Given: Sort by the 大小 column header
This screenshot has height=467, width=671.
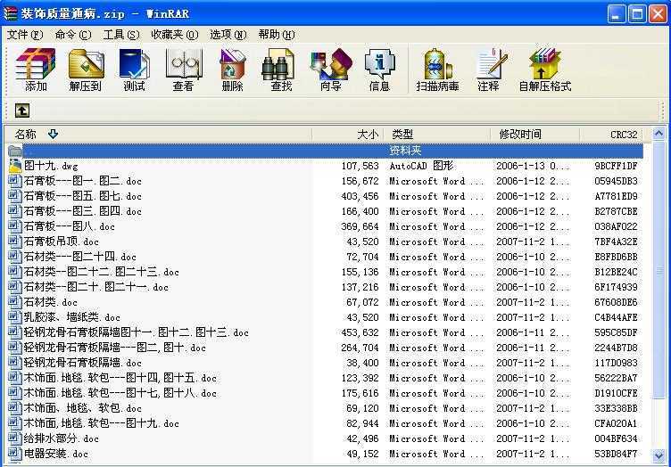Looking at the screenshot, I should point(348,135).
